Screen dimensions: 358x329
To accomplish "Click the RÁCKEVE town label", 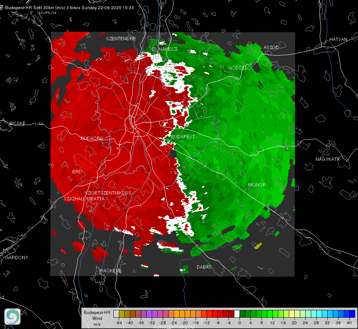I will click(111, 271).
